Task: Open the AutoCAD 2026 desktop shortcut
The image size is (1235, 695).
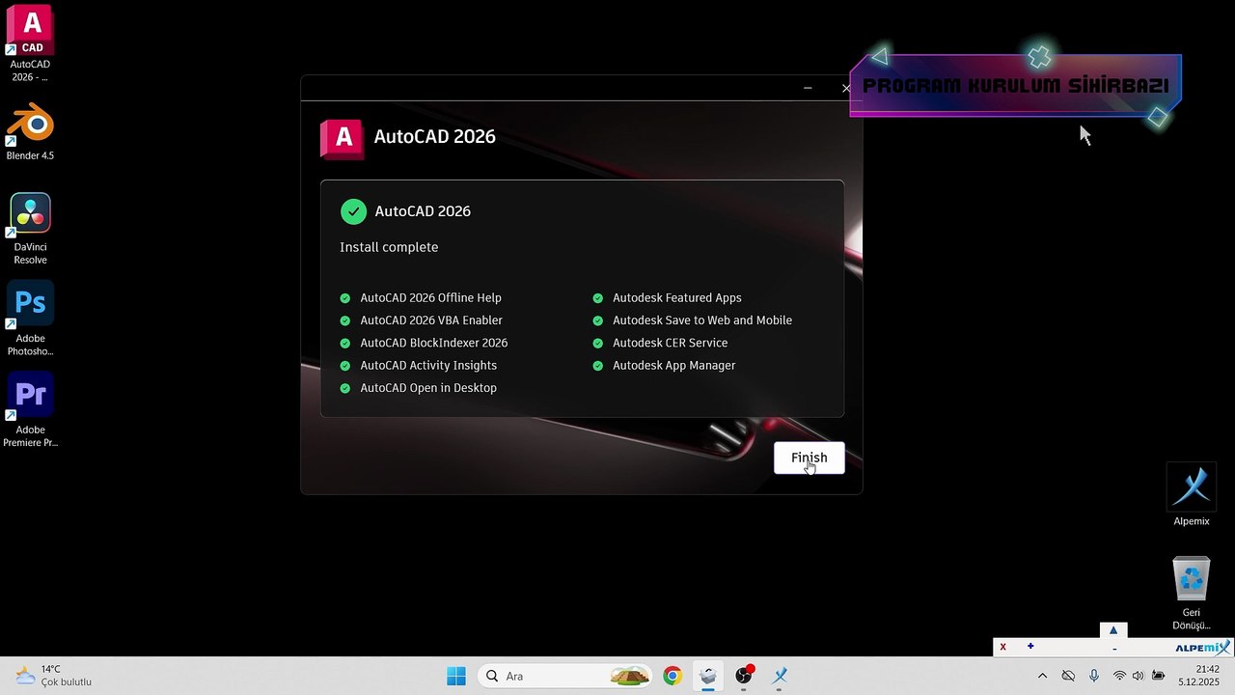Action: click(30, 43)
